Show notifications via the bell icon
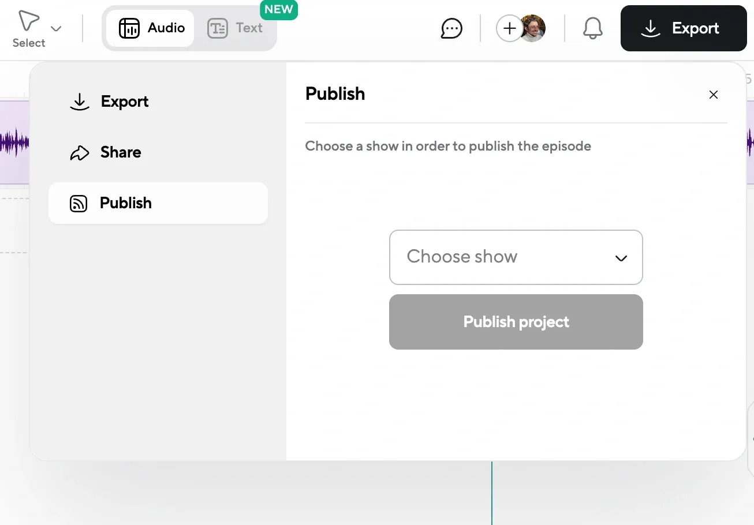 pos(592,28)
